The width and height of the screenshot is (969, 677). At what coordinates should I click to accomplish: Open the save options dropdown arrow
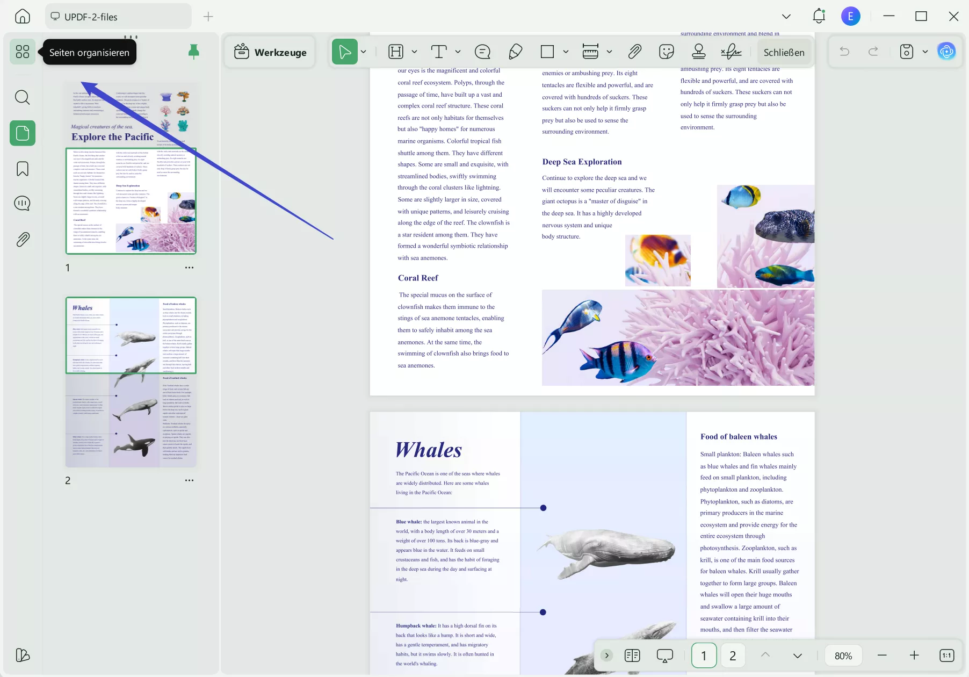pyautogui.click(x=925, y=52)
